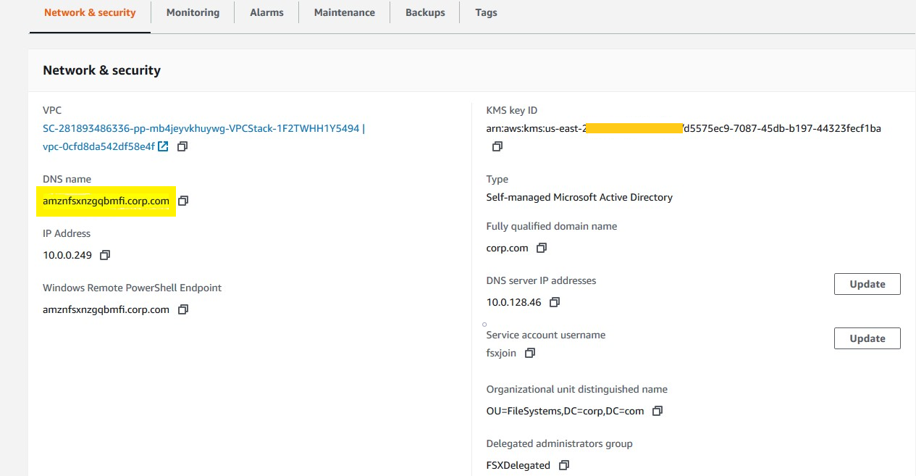Copy the DNS name amznfsxnzgqbmfi.corp.com
Image resolution: width=916 pixels, height=476 pixels.
click(x=183, y=201)
